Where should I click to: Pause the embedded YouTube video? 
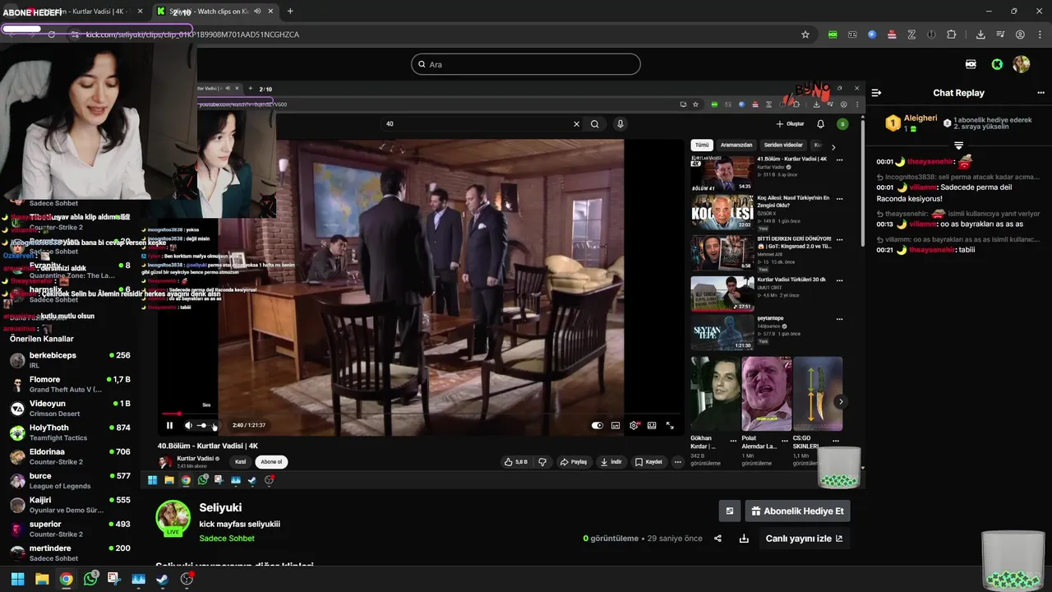169,425
